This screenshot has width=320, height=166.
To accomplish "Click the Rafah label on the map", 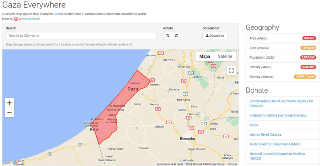I will (x=95, y=130).
